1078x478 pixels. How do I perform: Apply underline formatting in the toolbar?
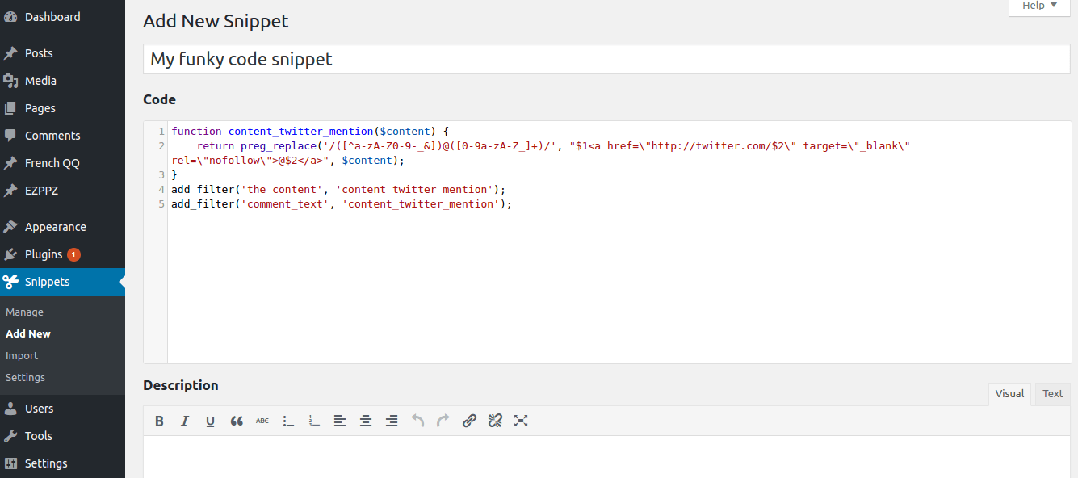(x=211, y=421)
